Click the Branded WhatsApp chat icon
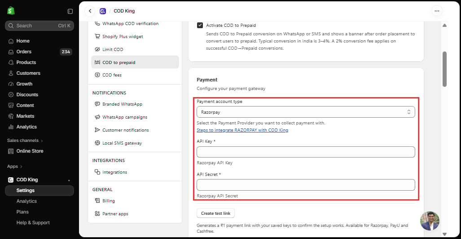Viewport: 461px width, 239px height. pos(97,104)
